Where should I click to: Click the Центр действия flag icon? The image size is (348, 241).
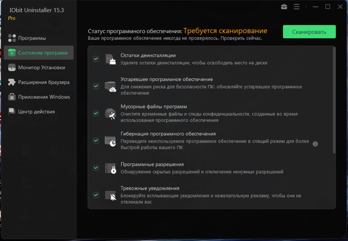[x=12, y=112]
